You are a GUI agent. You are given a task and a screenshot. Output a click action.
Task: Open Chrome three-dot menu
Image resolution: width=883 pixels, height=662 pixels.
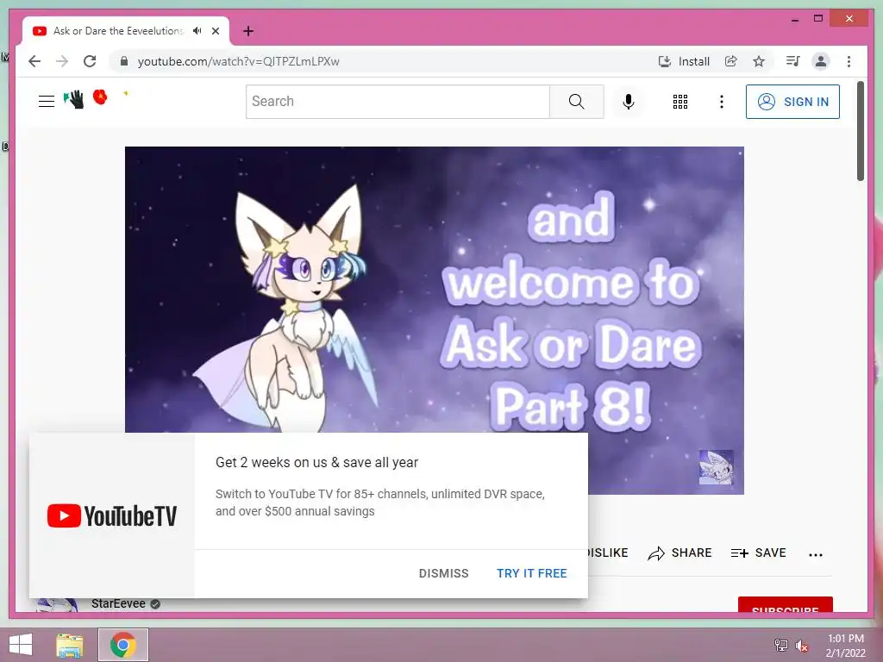click(849, 61)
